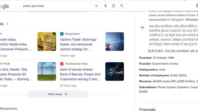Open the Maggi noodles news thumbnail

tap(47, 42)
